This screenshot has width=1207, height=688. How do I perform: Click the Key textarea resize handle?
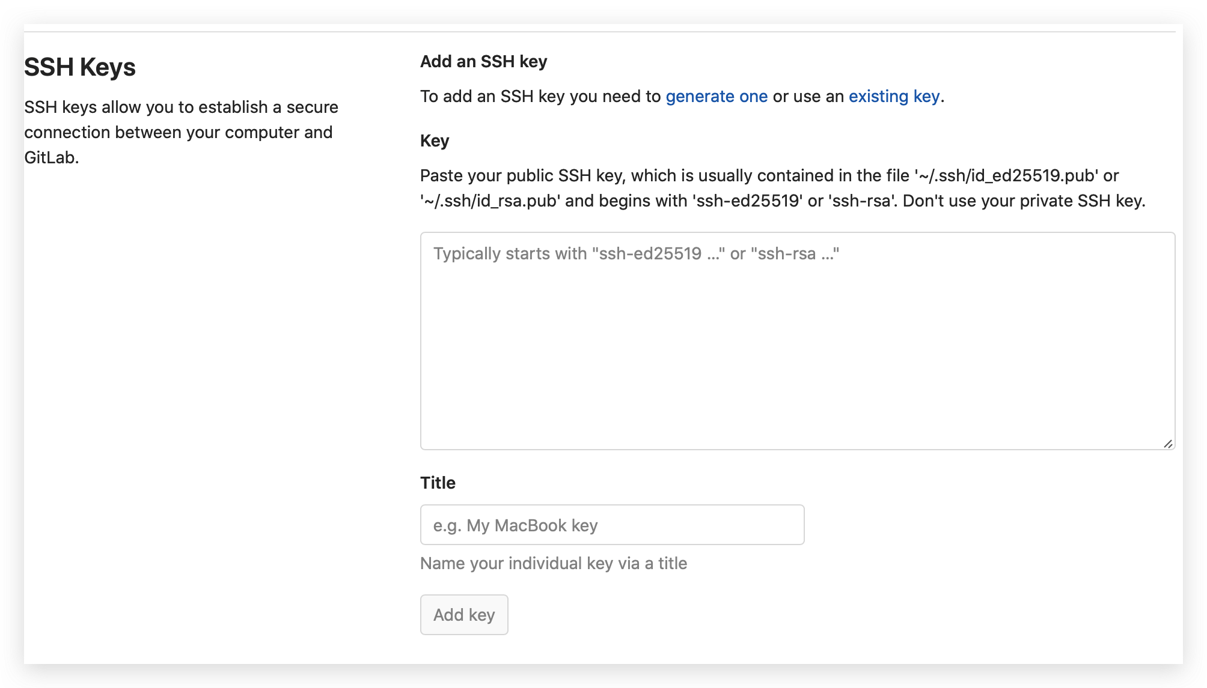1167,444
